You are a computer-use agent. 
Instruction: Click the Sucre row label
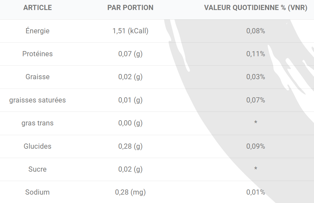point(37,169)
